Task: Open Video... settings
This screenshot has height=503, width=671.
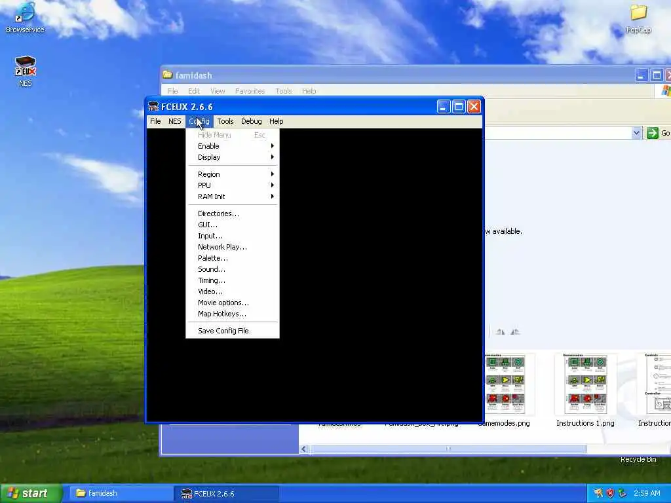Action: click(x=233, y=291)
